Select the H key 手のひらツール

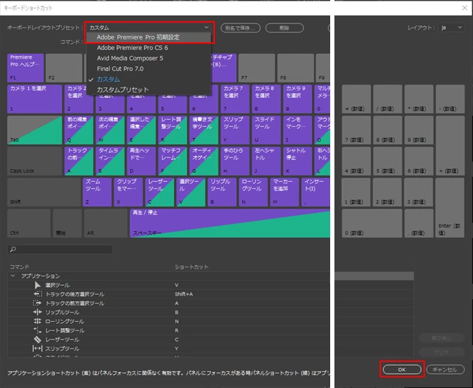coord(235,161)
